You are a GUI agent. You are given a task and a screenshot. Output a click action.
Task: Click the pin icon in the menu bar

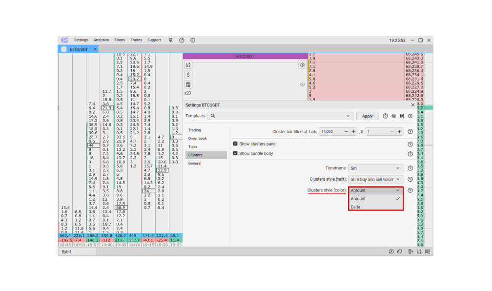(x=171, y=40)
